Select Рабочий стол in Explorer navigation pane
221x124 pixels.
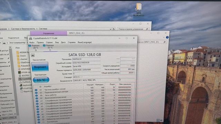pyautogui.click(x=7, y=104)
